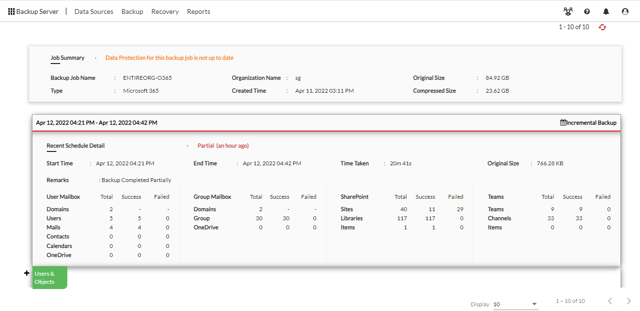
Task: Open the Data Sources menu
Action: tap(94, 11)
